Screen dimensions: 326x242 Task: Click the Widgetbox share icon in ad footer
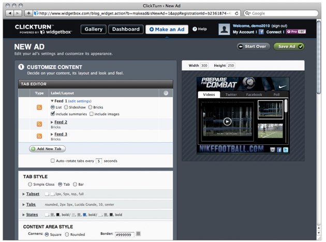coord(272,150)
